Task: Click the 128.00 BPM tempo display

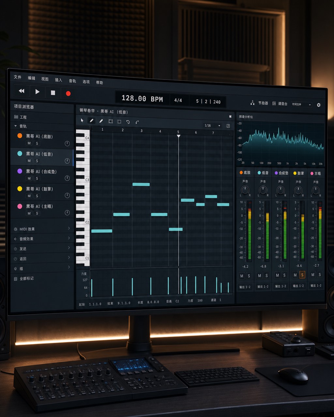Action: (142, 98)
